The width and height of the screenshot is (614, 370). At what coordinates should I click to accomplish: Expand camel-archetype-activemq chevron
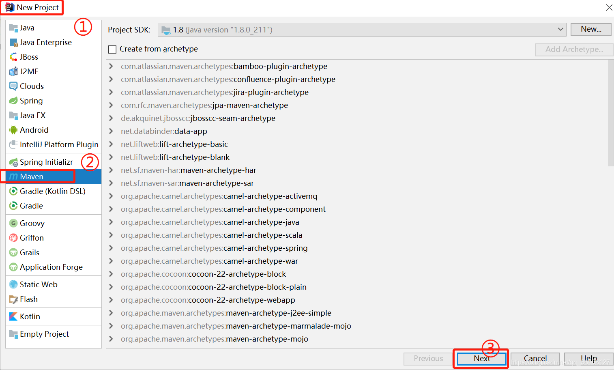(111, 196)
